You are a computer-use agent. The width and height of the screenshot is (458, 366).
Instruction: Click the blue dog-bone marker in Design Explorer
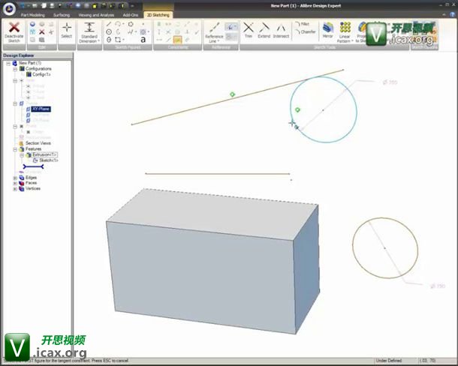(33, 166)
